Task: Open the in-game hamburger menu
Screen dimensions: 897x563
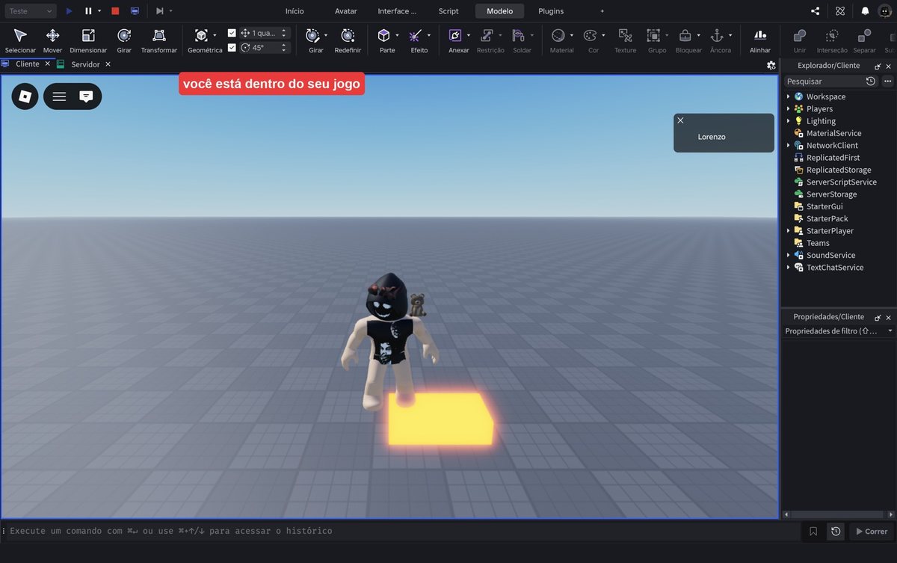Action: [59, 96]
